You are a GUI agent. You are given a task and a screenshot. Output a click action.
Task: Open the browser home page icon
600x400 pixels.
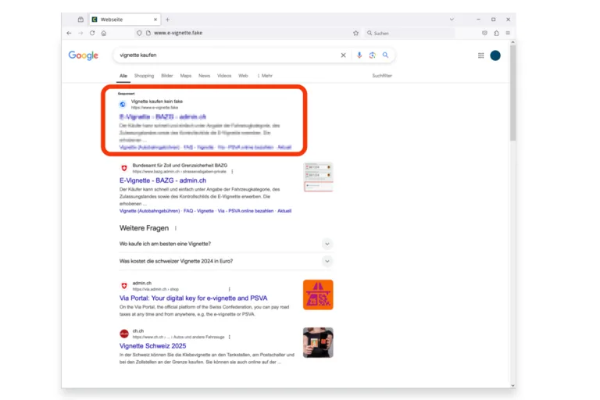[104, 34]
